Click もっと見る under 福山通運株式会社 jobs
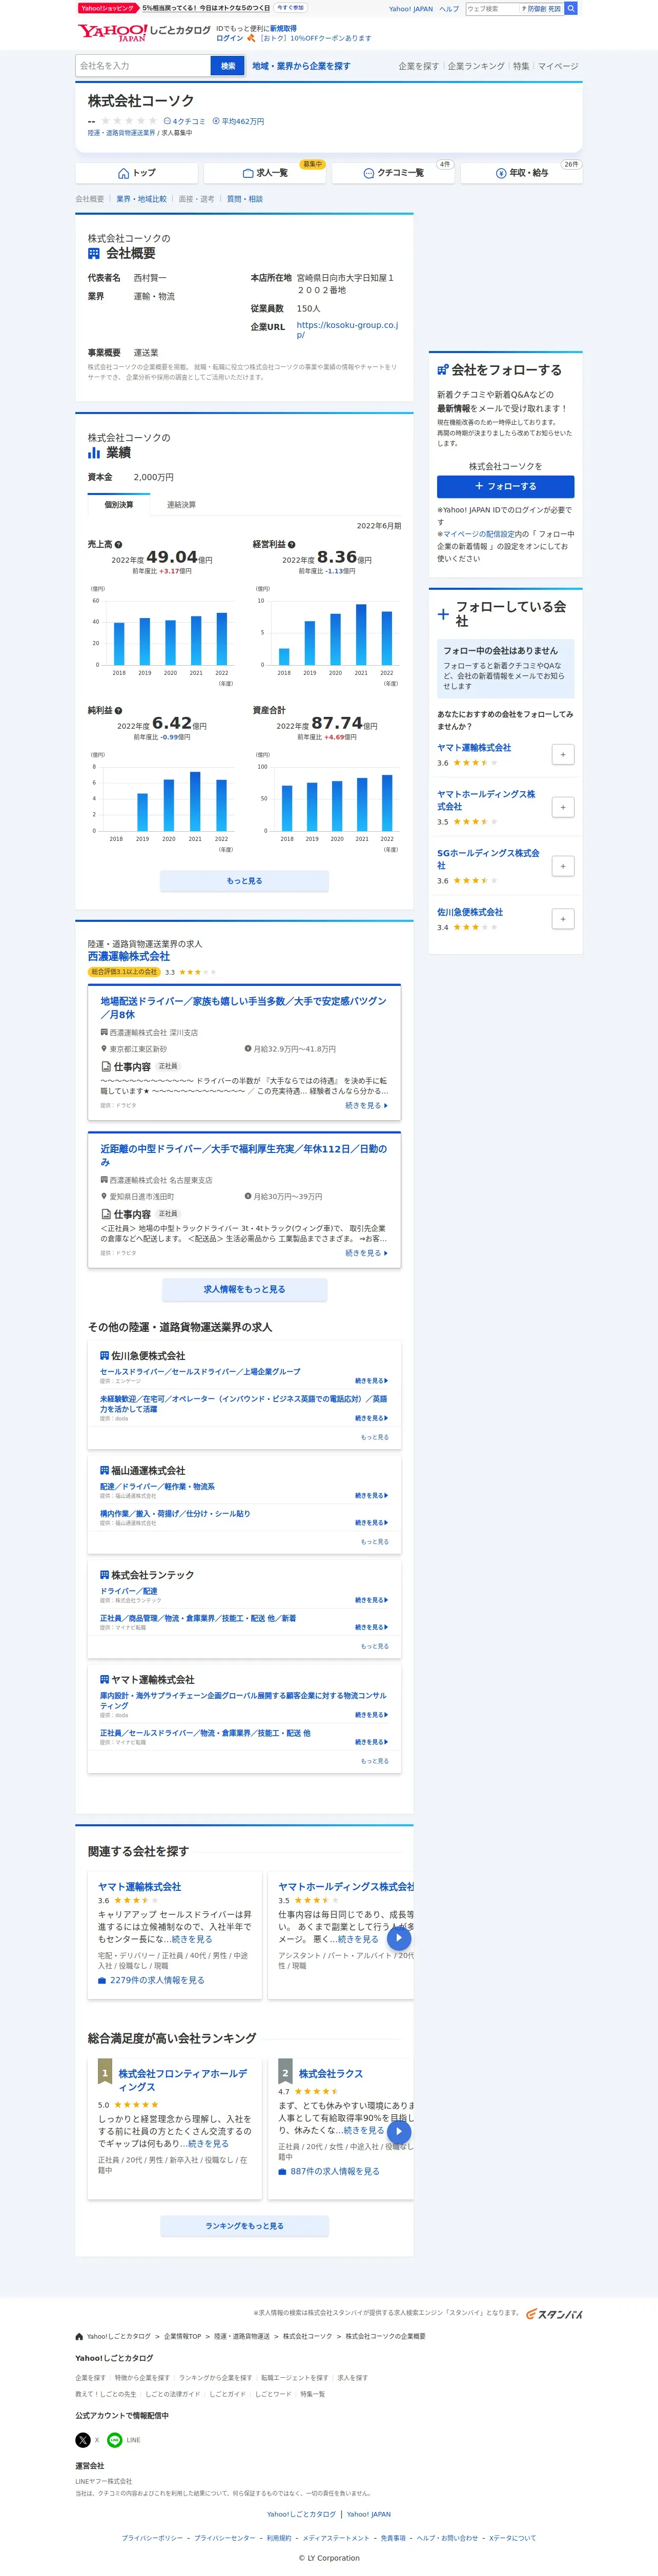 coord(374,1542)
